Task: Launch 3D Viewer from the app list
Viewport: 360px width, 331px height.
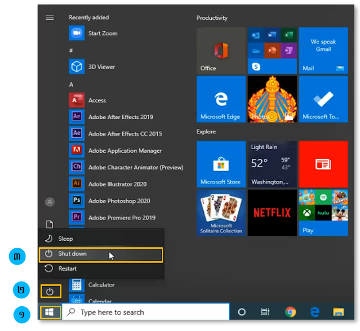Action: (92, 67)
